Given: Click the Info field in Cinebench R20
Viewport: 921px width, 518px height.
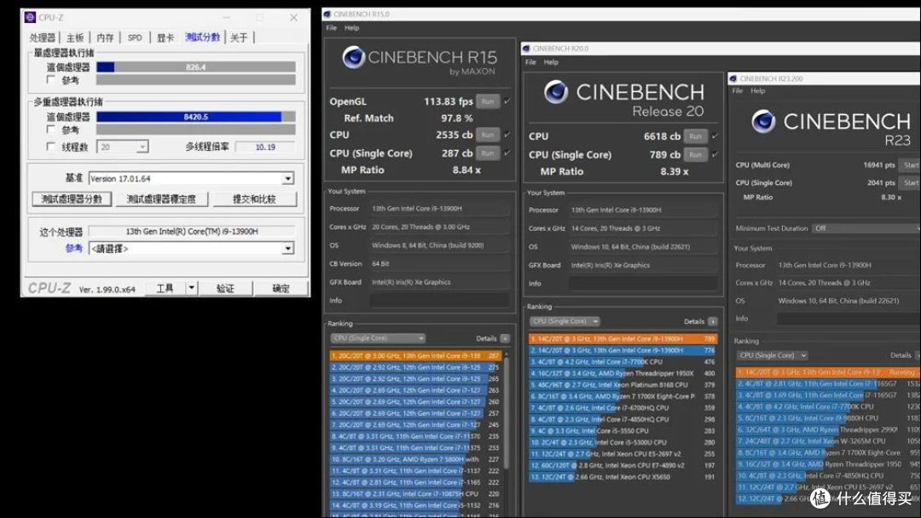Looking at the screenshot, I should [643, 284].
